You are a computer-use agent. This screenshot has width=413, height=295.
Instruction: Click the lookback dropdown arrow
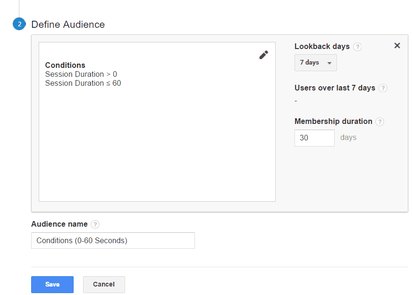[329, 63]
